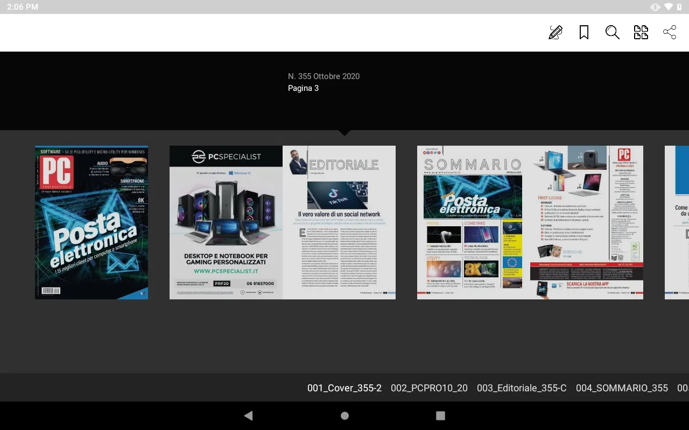This screenshot has height=430, width=689.
Task: Click the 'Pagina 3' page indicator
Action: pyautogui.click(x=303, y=88)
